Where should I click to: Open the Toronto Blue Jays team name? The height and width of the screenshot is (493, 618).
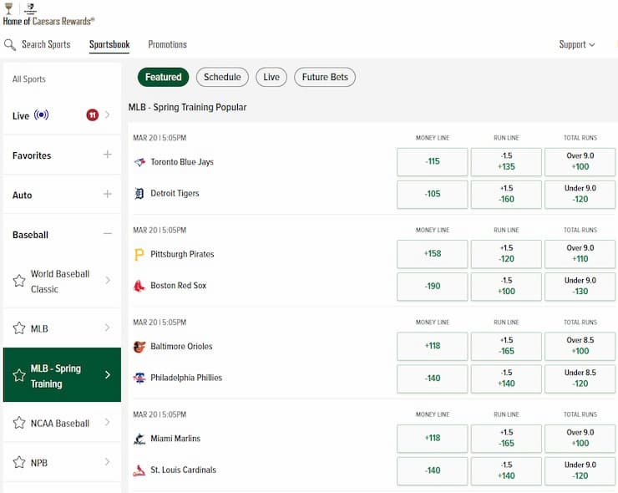182,162
